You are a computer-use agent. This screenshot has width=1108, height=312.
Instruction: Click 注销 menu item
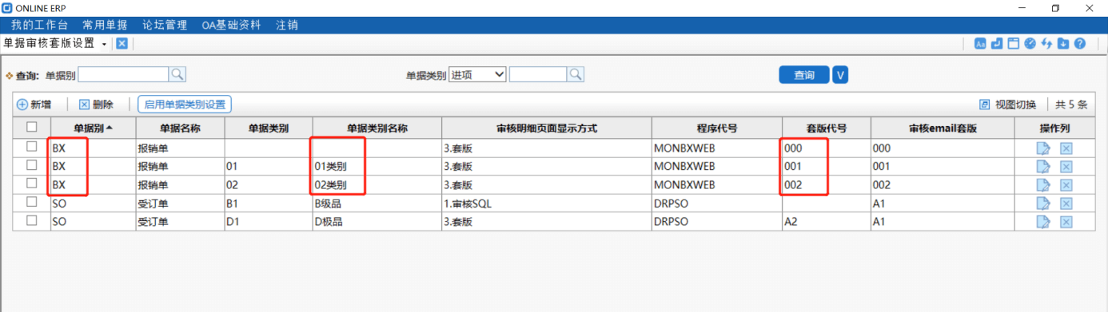(x=287, y=25)
